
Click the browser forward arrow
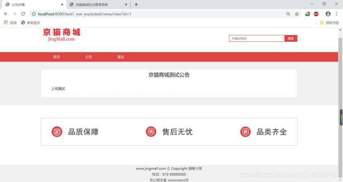click(x=14, y=14)
